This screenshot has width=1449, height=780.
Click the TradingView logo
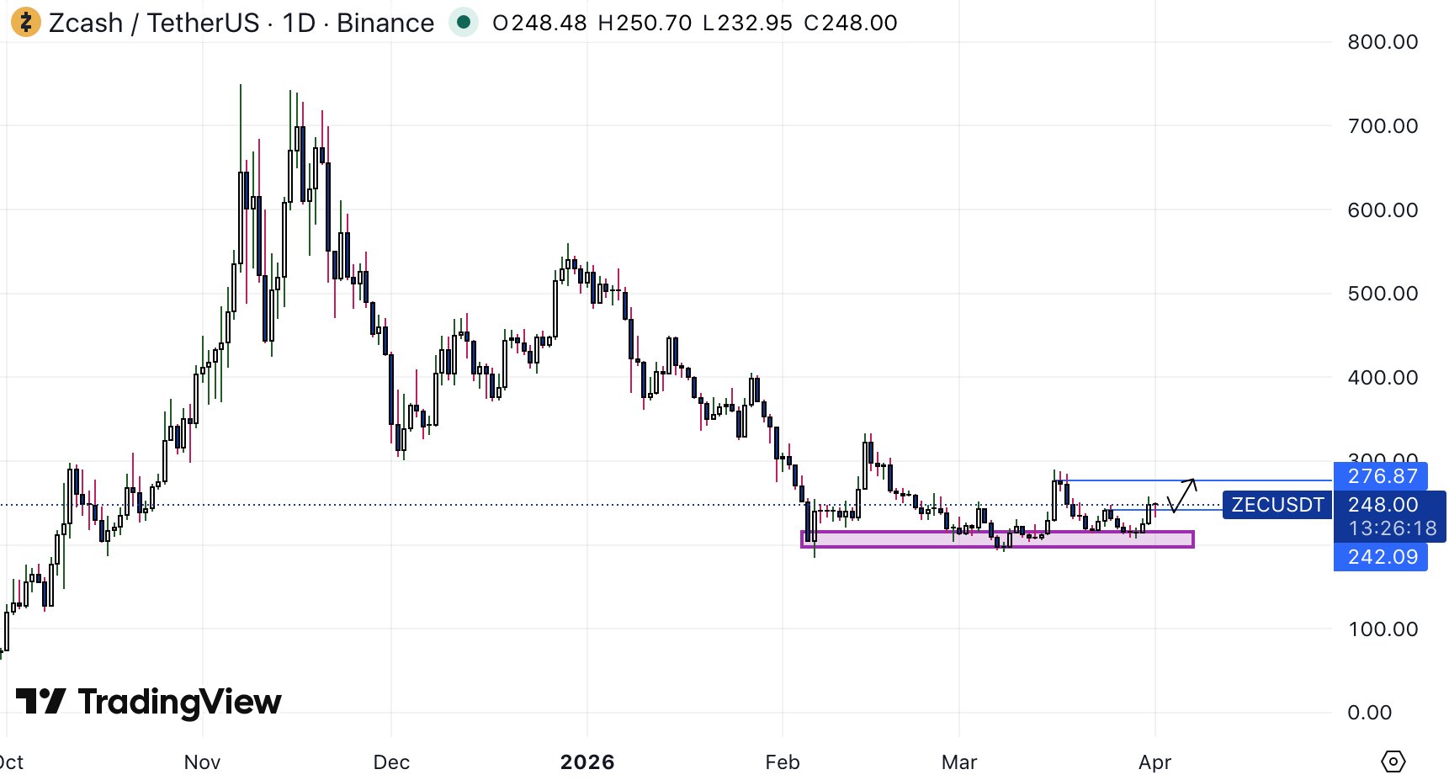149,701
